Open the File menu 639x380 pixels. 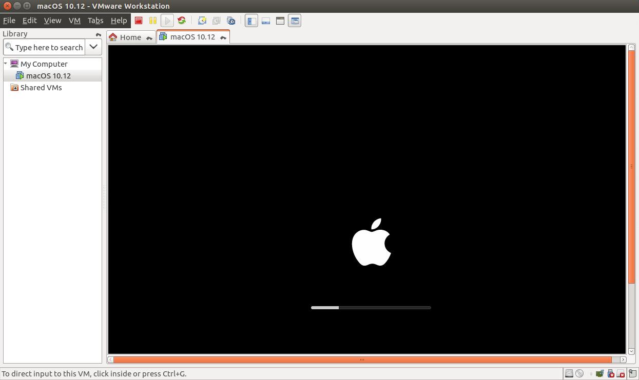tap(9, 21)
